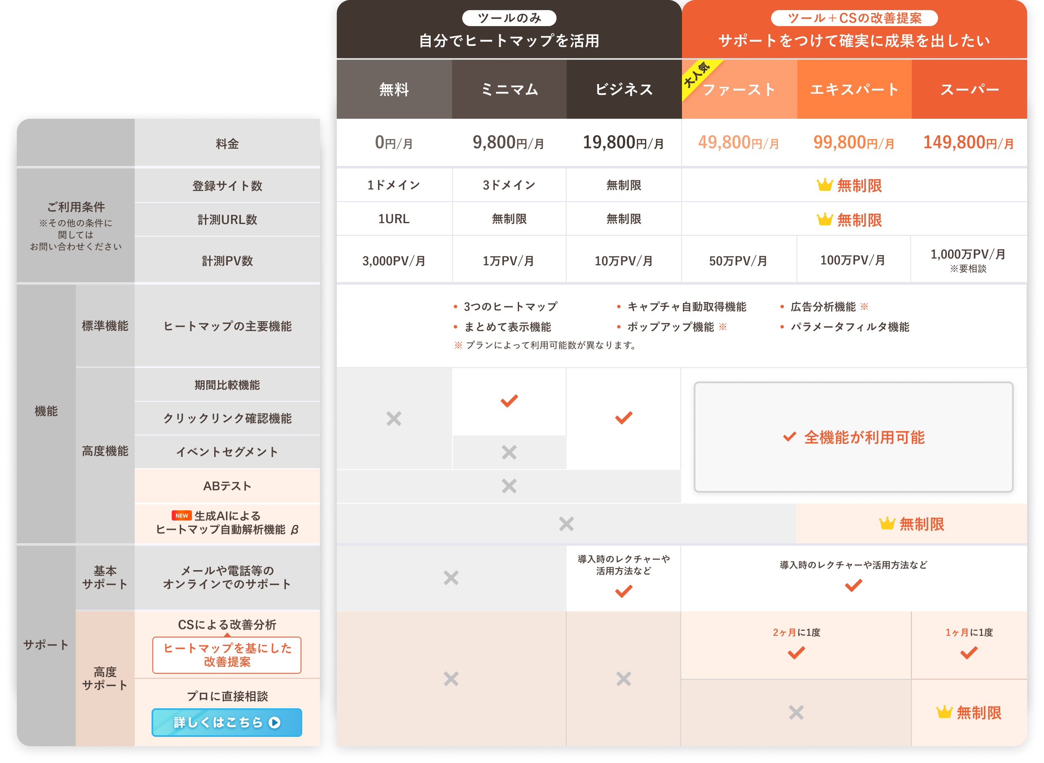This screenshot has width=1044, height=763.
Task: Select the ミニマム plan header
Action: pyautogui.click(x=509, y=89)
